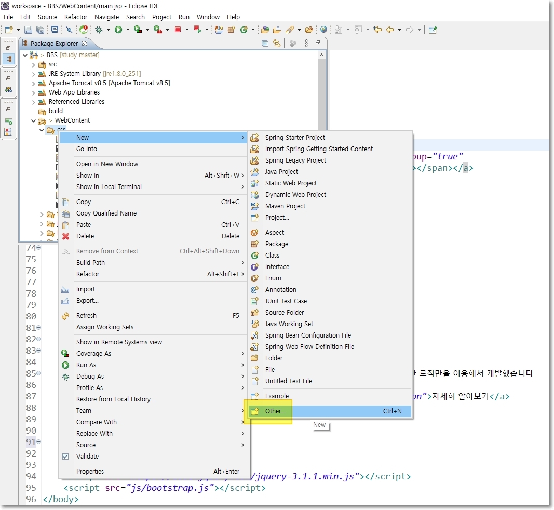
Task: Click Collapse All in Package Explorer
Action: tap(265, 43)
